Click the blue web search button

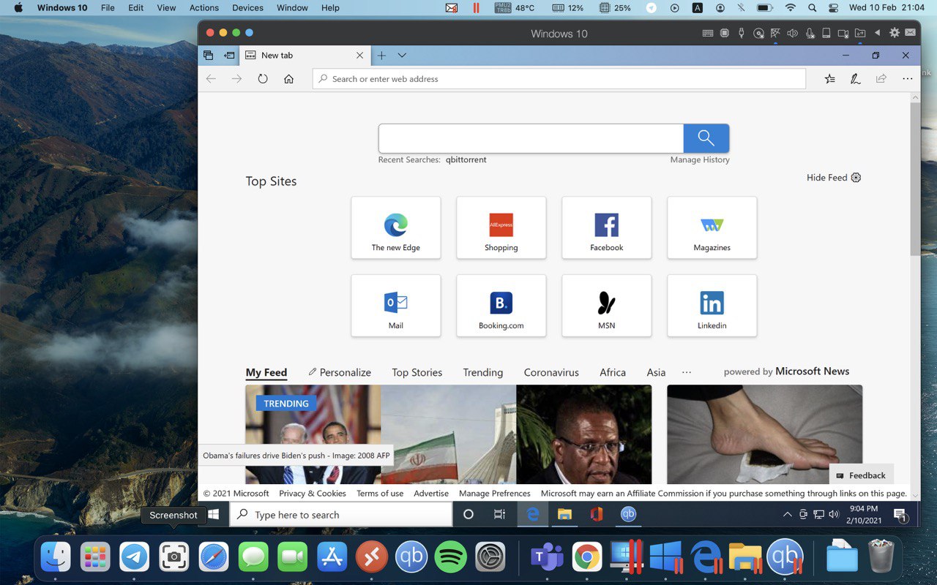(x=706, y=138)
